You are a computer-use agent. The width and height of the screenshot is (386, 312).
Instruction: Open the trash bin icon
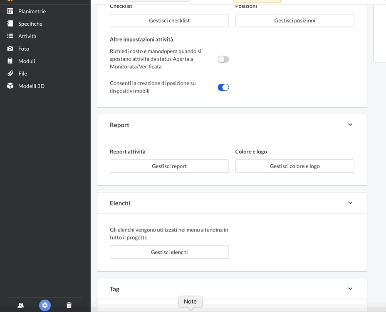(69, 305)
